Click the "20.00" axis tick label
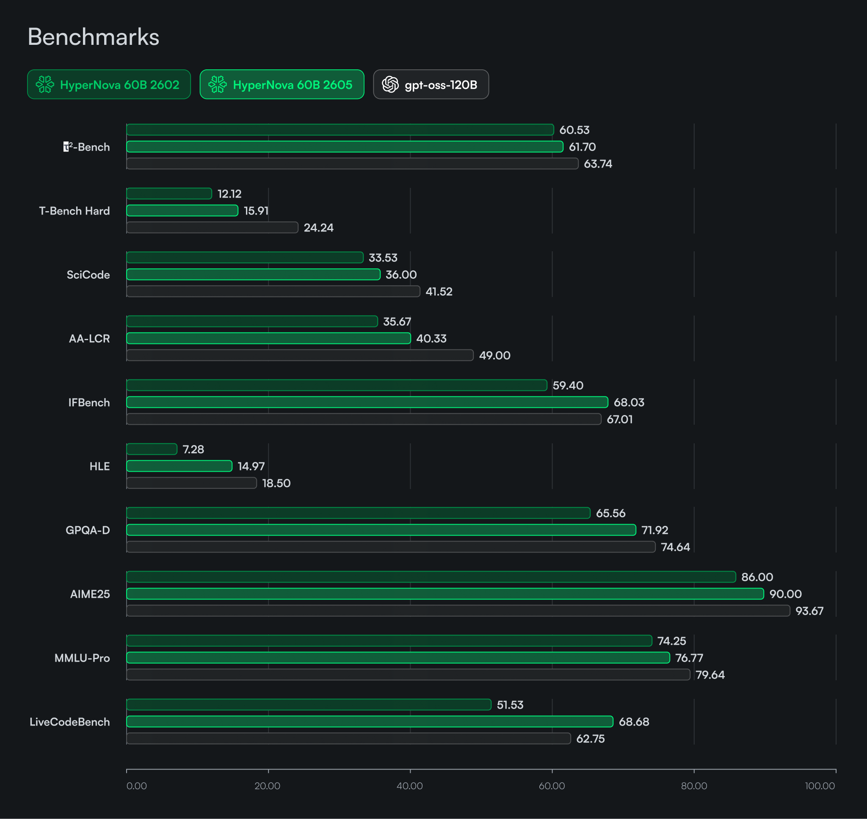The width and height of the screenshot is (867, 819). 268,786
